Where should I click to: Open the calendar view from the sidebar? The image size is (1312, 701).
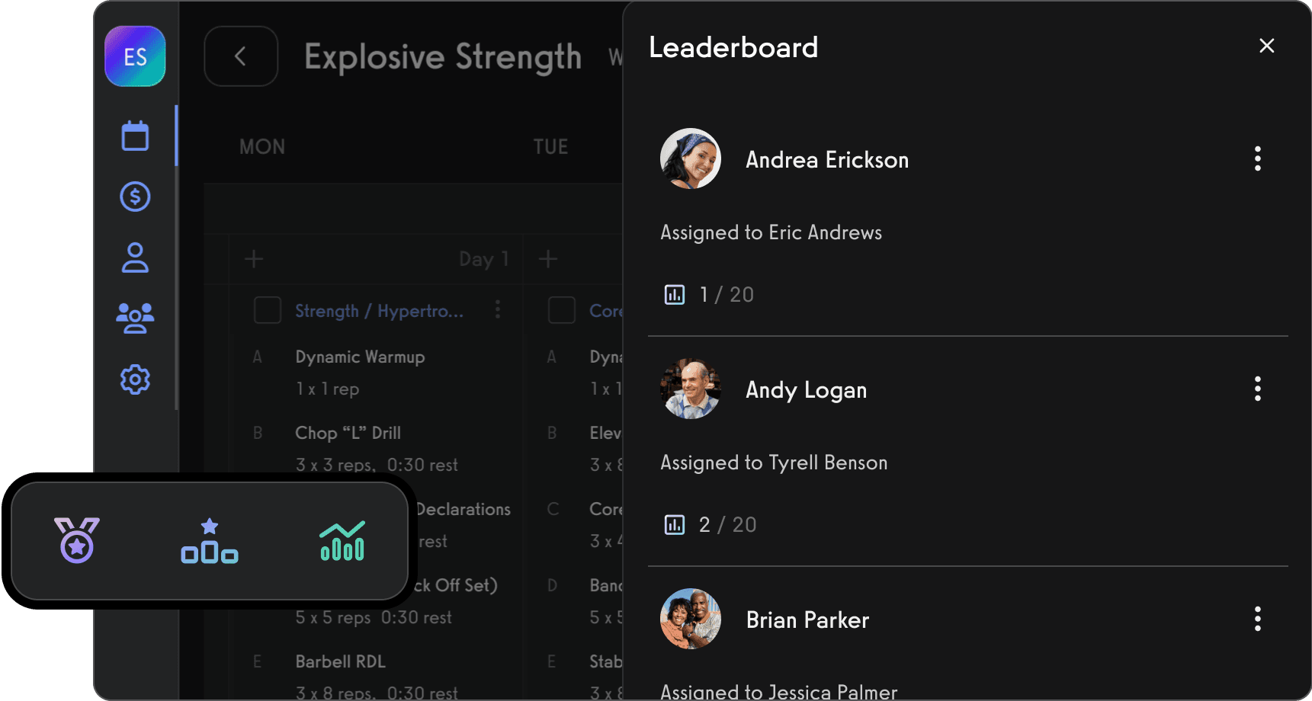[134, 135]
